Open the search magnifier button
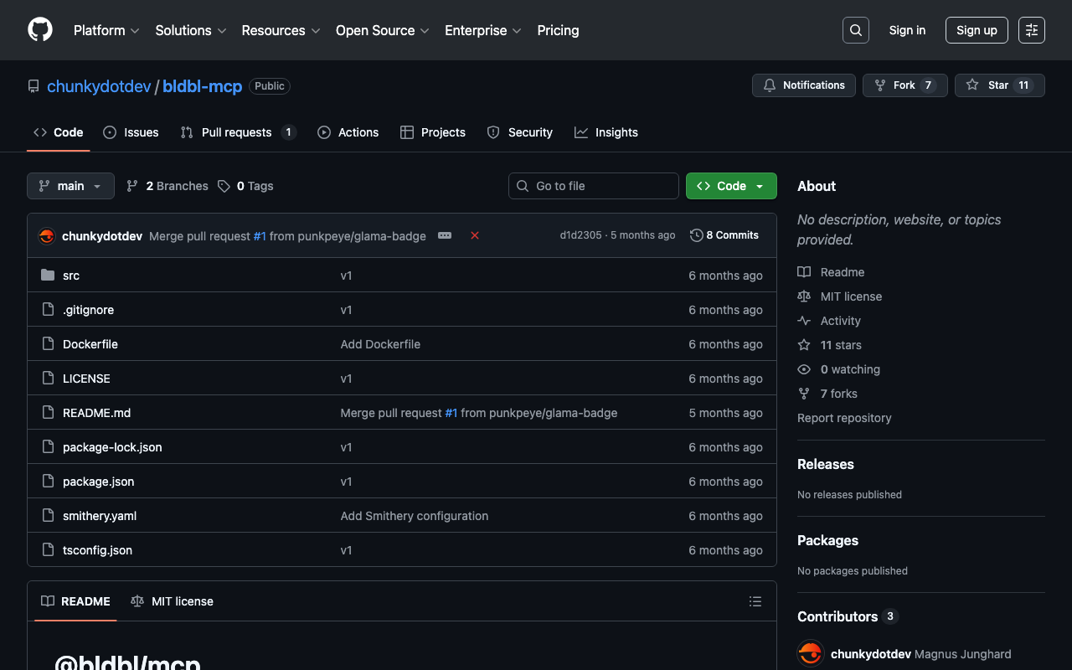Viewport: 1072px width, 670px height. 855,30
